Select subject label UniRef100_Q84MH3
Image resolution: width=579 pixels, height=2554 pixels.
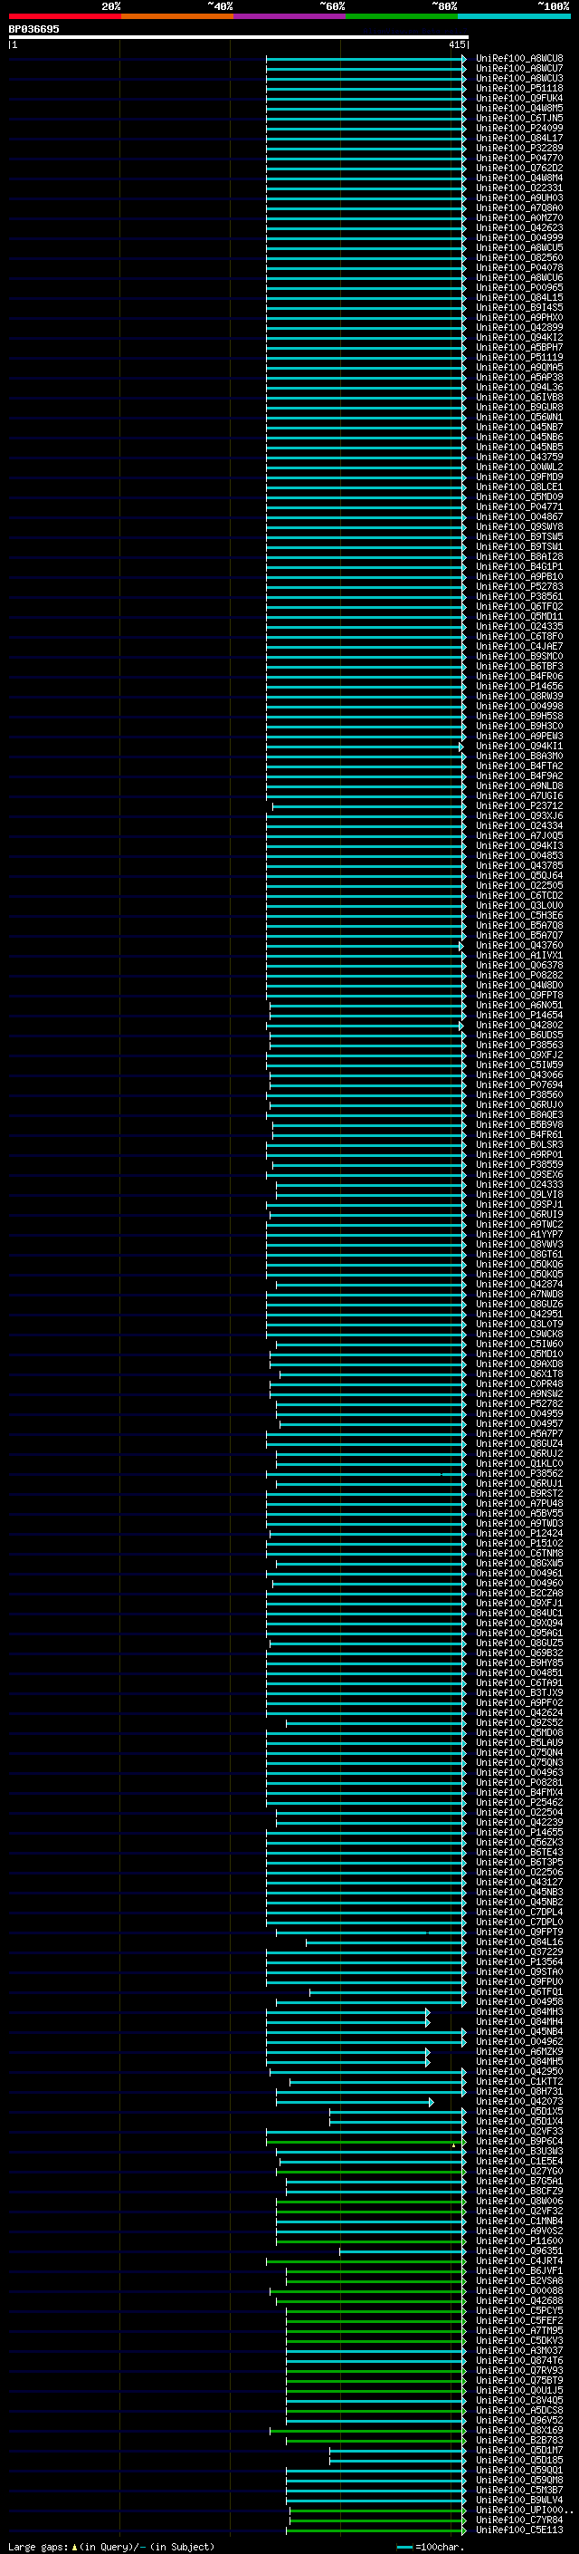click(519, 2011)
